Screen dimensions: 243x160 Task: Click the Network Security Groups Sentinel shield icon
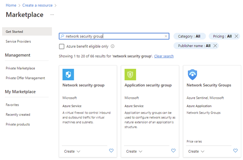[x=192, y=75]
